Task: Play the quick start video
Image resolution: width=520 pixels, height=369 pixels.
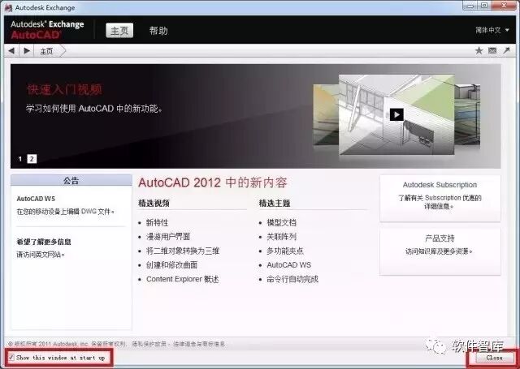Action: 396,114
